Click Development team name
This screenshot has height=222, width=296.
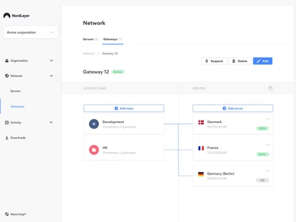point(113,122)
